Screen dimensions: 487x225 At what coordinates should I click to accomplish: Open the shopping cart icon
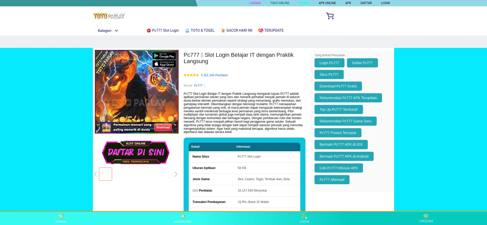click(330, 16)
